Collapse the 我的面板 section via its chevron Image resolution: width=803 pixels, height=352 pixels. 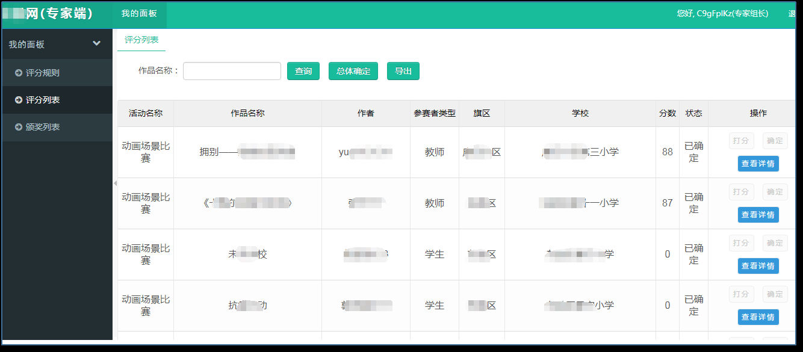tap(95, 43)
